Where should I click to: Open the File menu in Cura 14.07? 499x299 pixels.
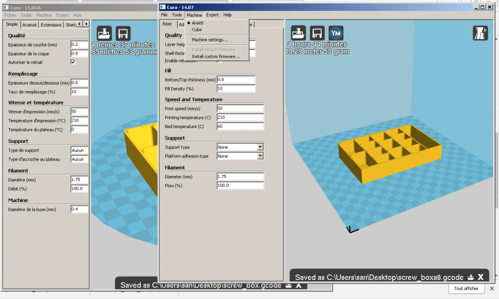coord(164,15)
